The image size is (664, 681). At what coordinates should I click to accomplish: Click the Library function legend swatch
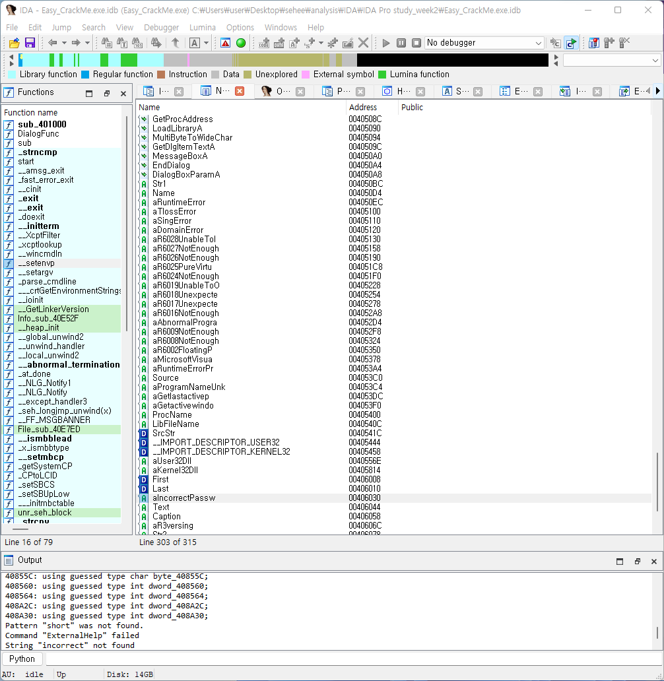tap(12, 75)
